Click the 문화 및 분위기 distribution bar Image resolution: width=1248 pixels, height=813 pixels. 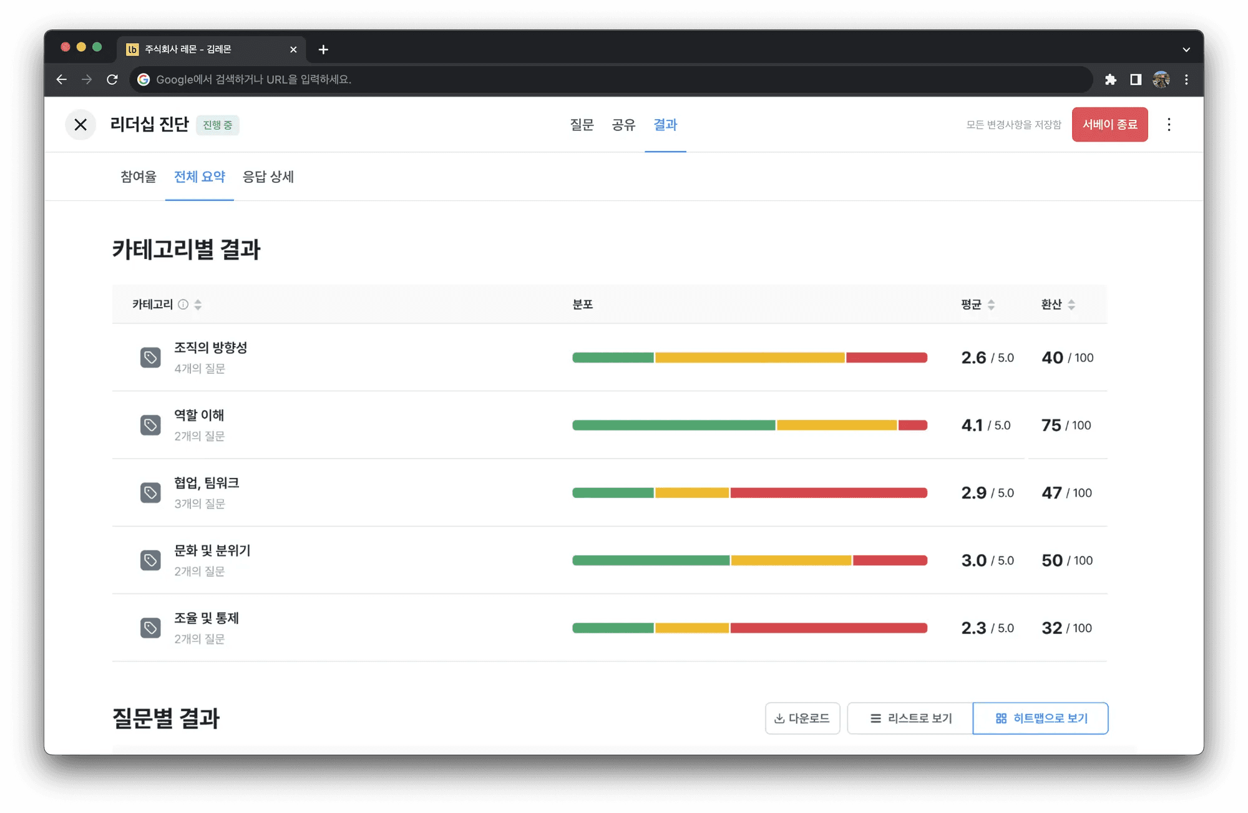pos(749,560)
